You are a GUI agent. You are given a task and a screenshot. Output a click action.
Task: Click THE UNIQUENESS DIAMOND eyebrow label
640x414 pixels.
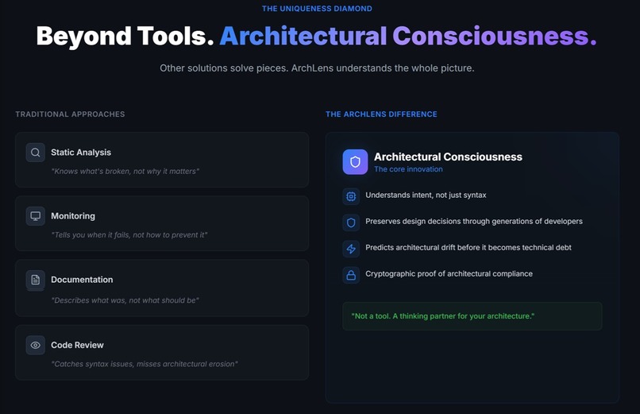pos(317,9)
